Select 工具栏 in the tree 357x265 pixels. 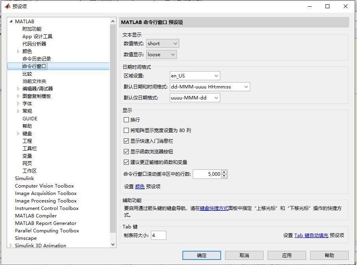[x=30, y=148]
